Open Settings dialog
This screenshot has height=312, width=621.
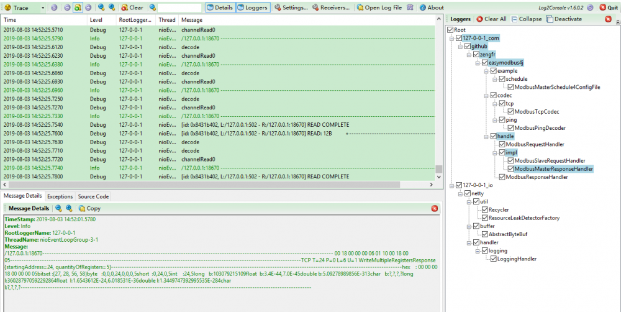(x=291, y=7)
